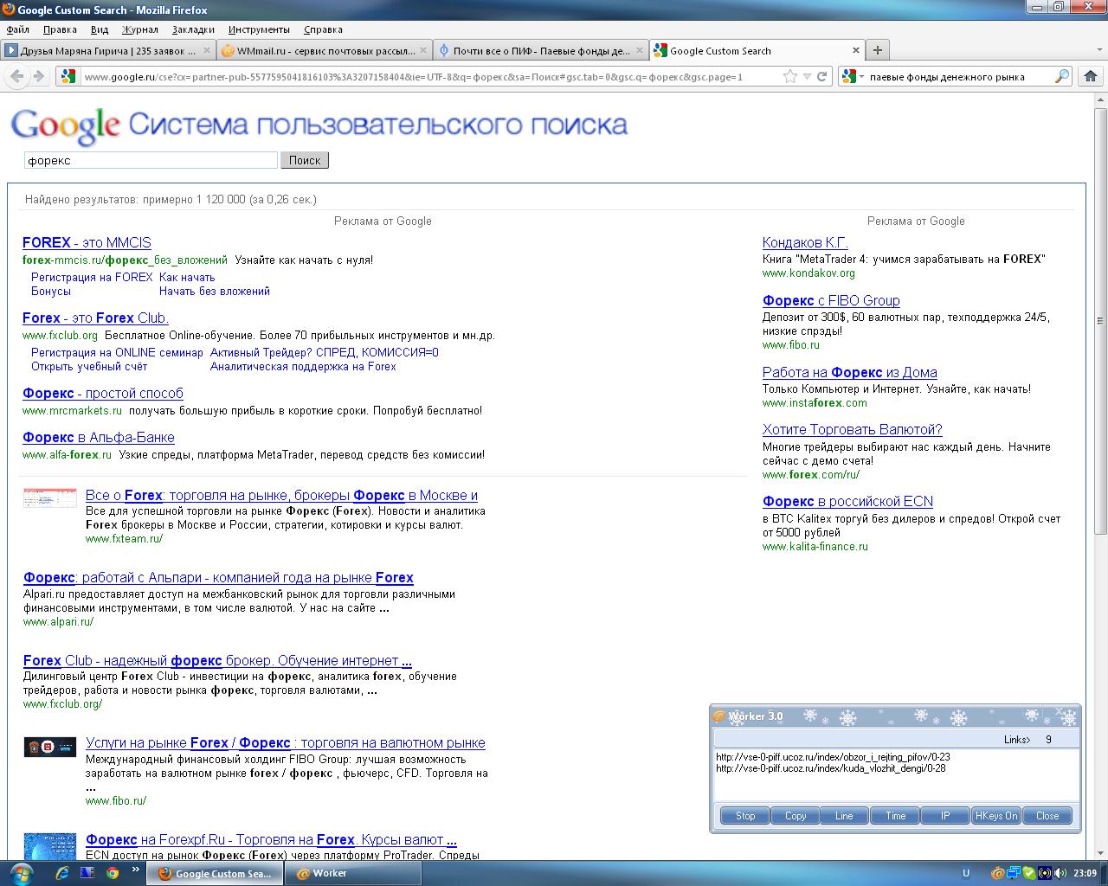Viewport: 1108px width, 886px height.
Task: Open Firefox home page icon
Action: pos(1090,76)
